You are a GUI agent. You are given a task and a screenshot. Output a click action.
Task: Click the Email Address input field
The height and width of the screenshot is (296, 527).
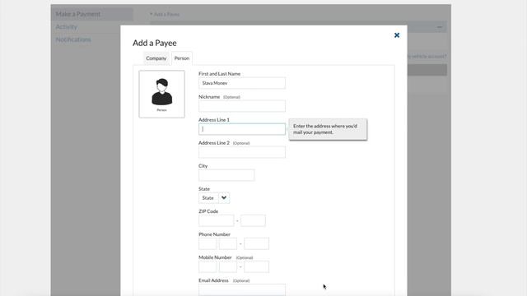(x=242, y=289)
